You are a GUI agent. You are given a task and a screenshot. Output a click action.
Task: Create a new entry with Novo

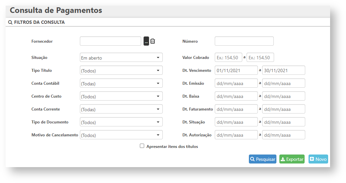tap(318, 159)
